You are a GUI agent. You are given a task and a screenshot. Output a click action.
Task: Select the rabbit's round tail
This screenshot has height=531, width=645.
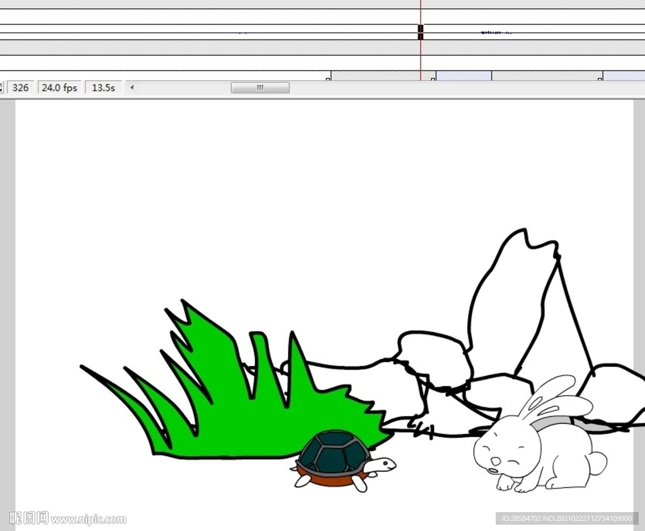coord(597,463)
